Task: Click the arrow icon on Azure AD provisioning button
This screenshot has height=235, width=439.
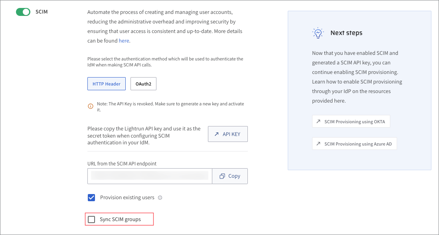Action: [318, 144]
